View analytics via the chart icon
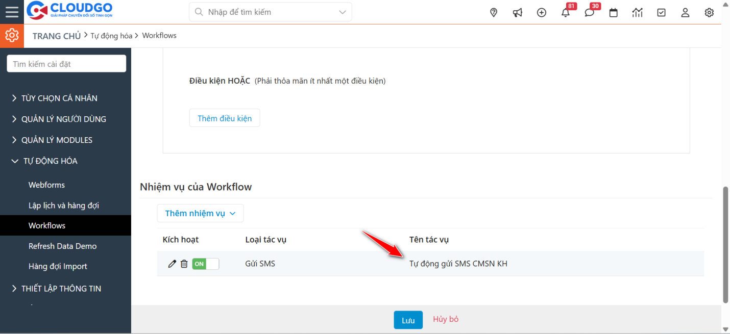Screen dimensions: 730x334 (637, 12)
